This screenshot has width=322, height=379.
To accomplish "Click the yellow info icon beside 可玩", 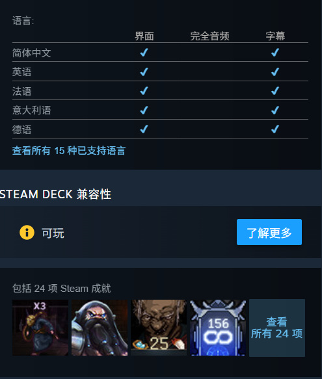I will point(27,233).
